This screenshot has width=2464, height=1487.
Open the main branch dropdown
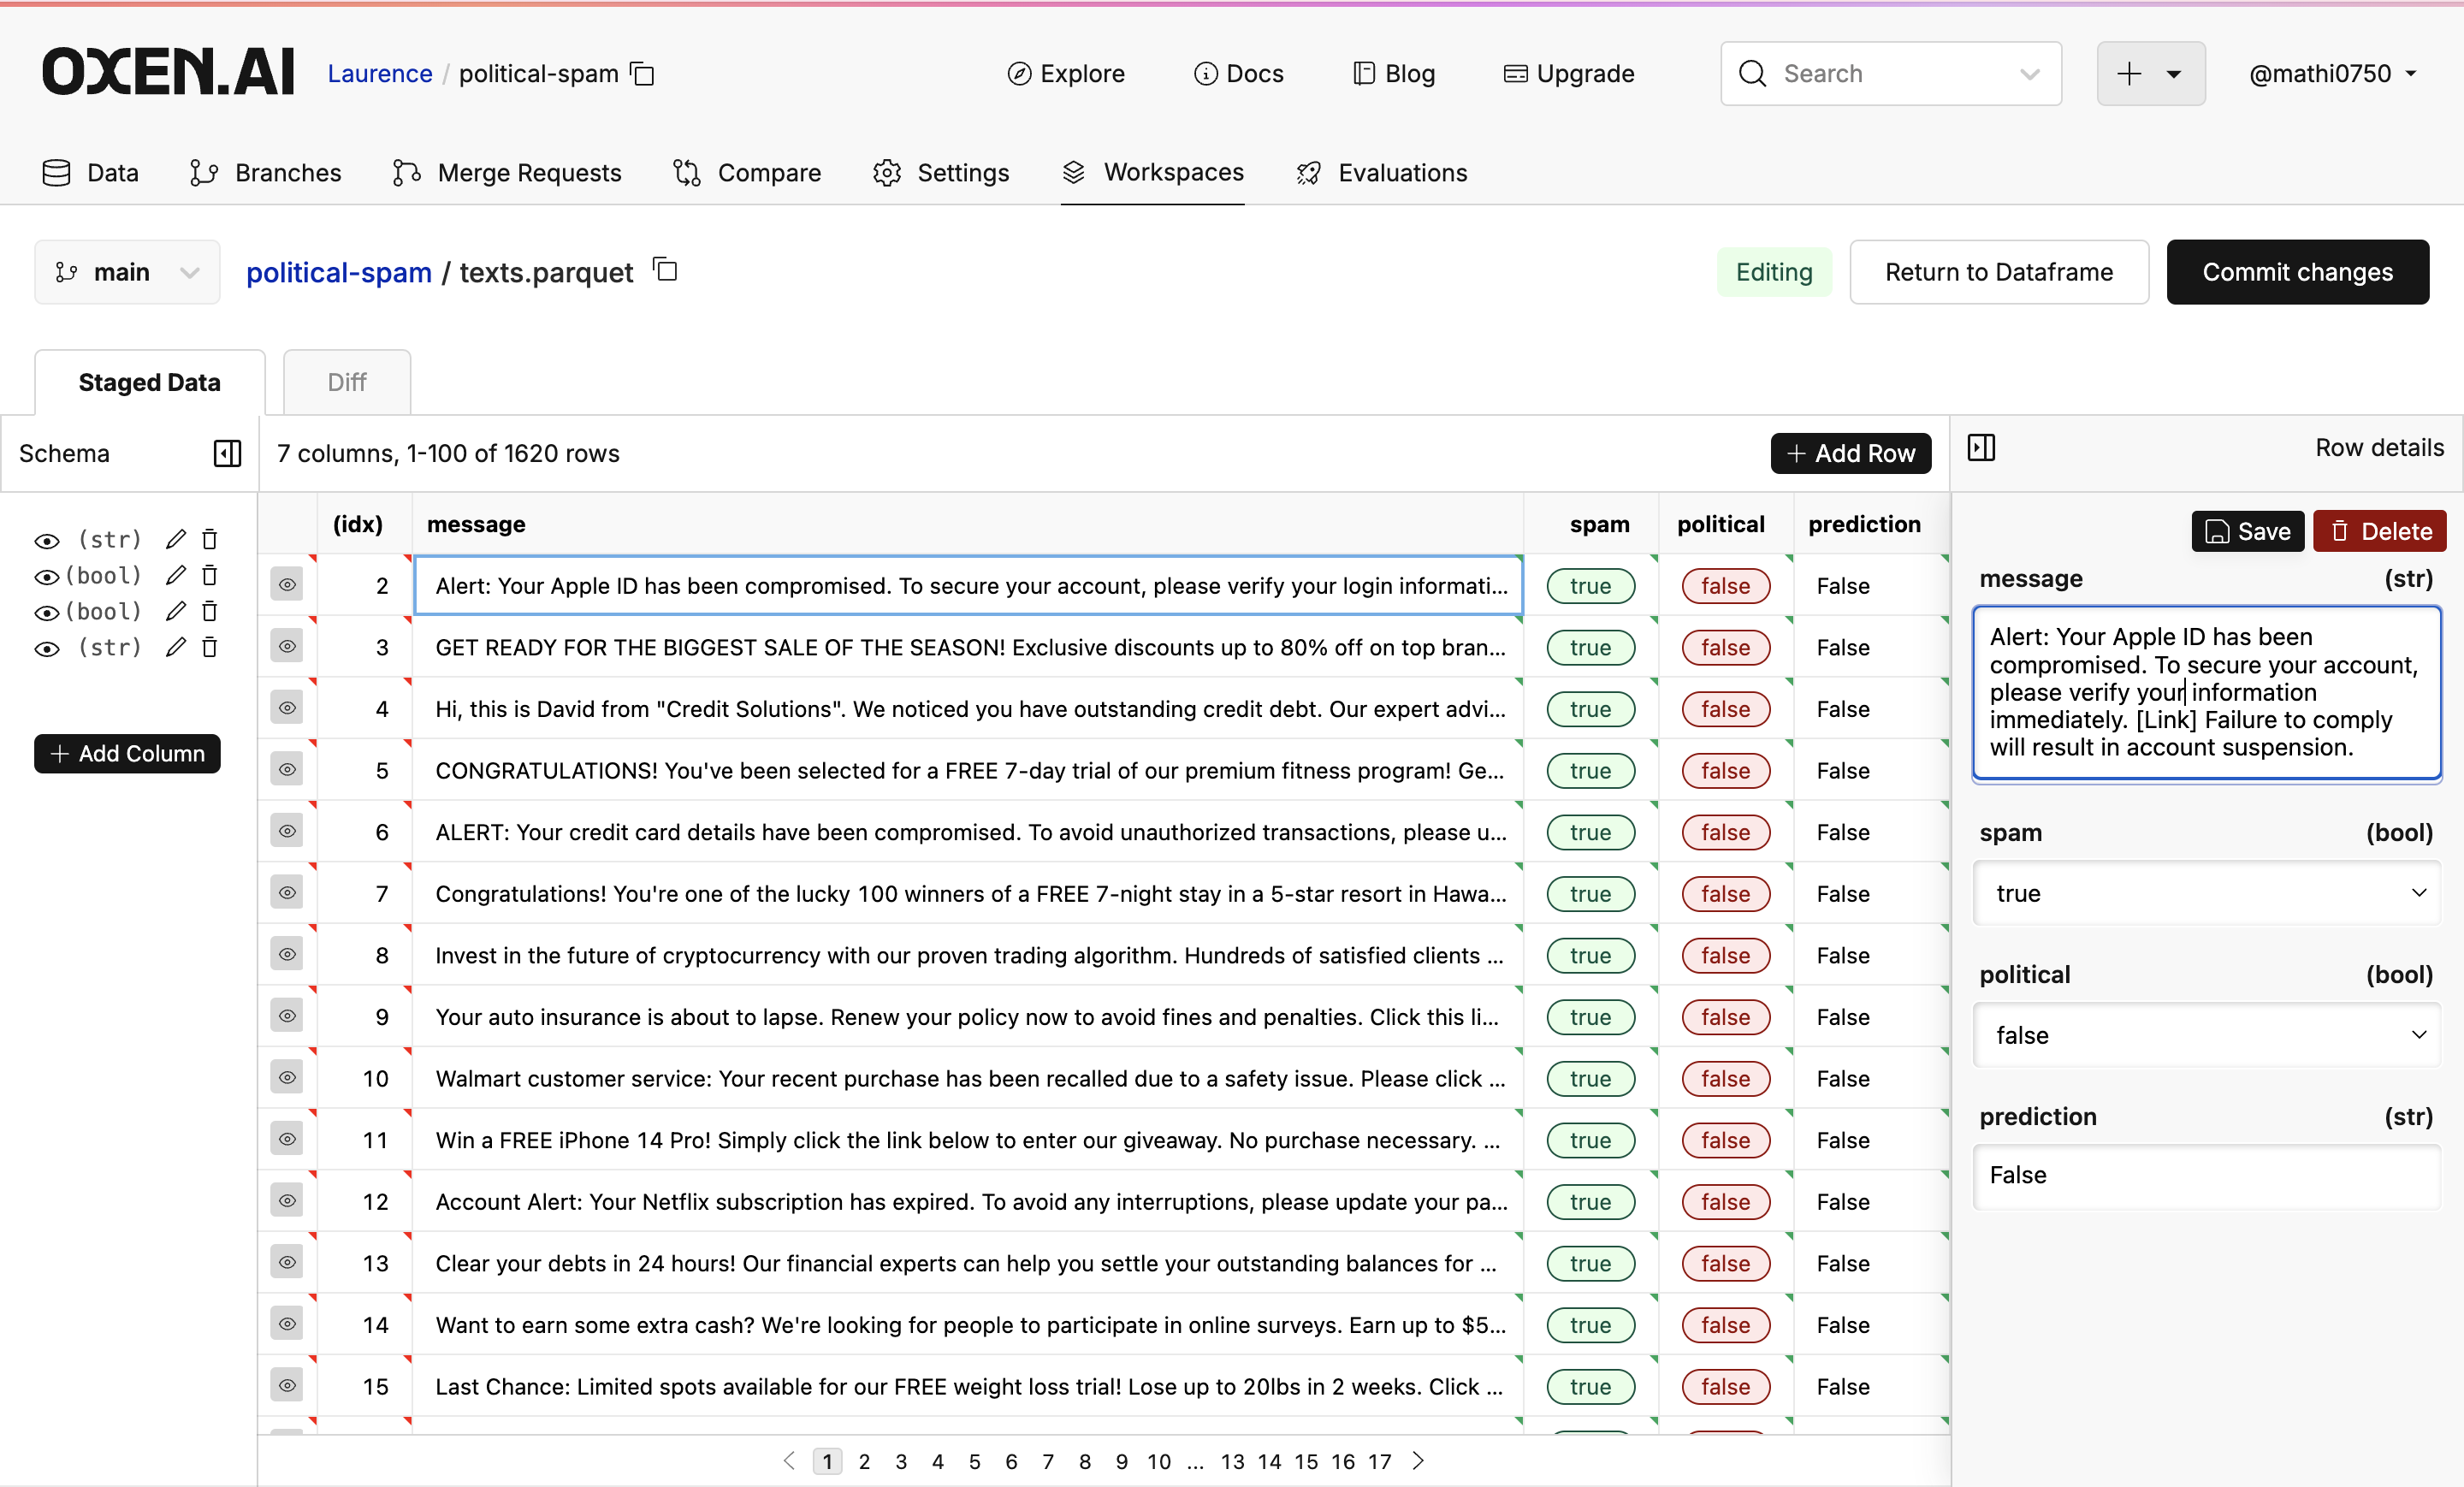tap(127, 272)
